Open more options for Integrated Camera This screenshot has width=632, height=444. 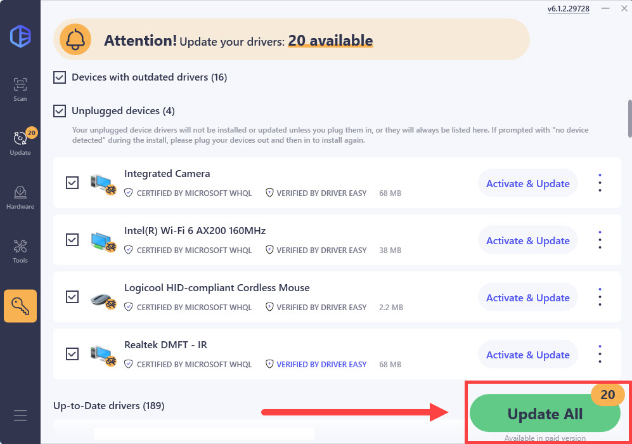pos(600,183)
